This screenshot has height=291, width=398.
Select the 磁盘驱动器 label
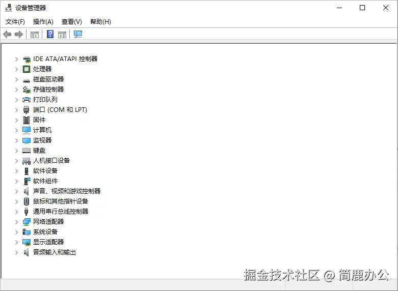(48, 79)
